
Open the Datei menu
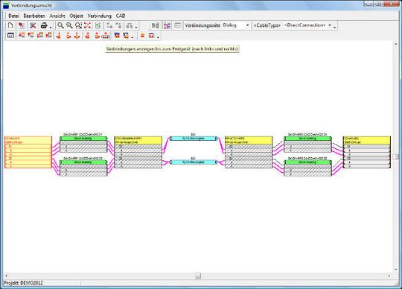(x=14, y=16)
